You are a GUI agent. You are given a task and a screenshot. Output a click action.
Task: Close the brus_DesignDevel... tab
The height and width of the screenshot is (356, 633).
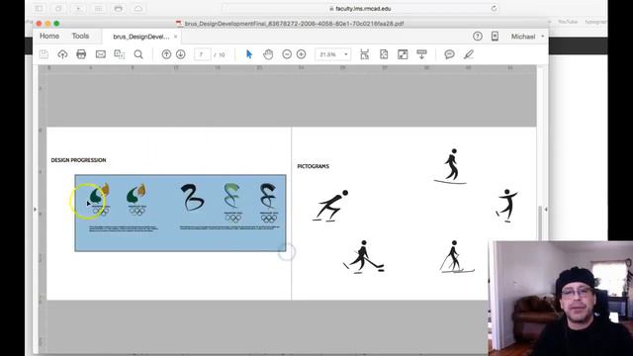176,37
